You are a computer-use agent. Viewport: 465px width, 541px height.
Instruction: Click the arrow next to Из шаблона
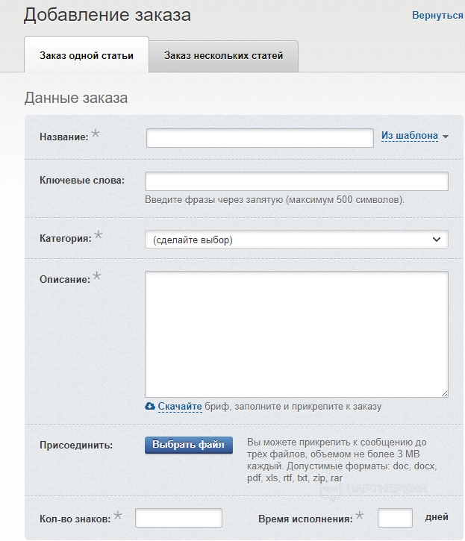(446, 137)
